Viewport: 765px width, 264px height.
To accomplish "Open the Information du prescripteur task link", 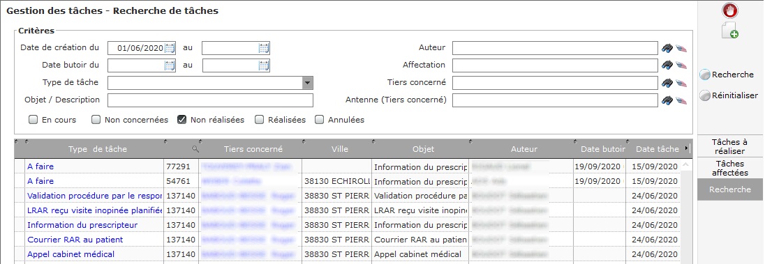I will coord(82,225).
